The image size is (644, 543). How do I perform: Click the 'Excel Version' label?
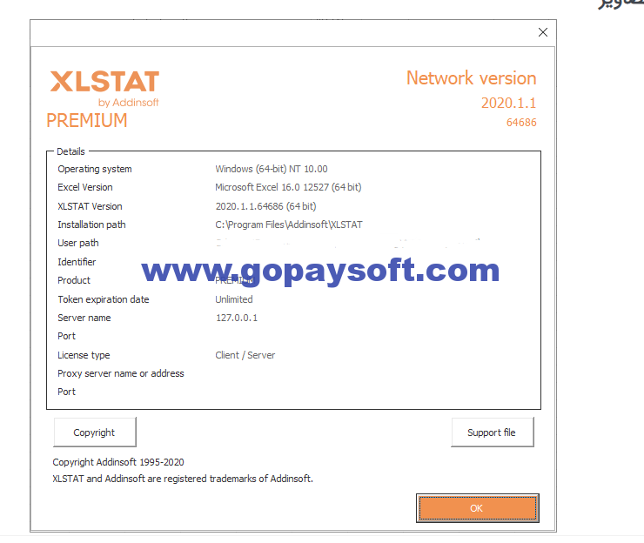pyautogui.click(x=85, y=187)
